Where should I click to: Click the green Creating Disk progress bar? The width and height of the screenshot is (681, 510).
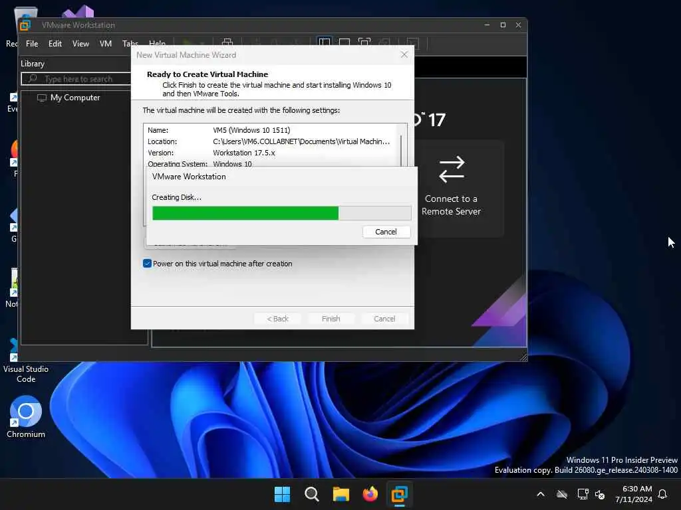(x=281, y=213)
